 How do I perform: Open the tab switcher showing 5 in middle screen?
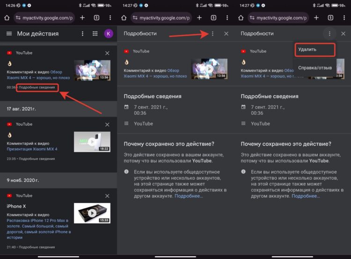[213, 18]
